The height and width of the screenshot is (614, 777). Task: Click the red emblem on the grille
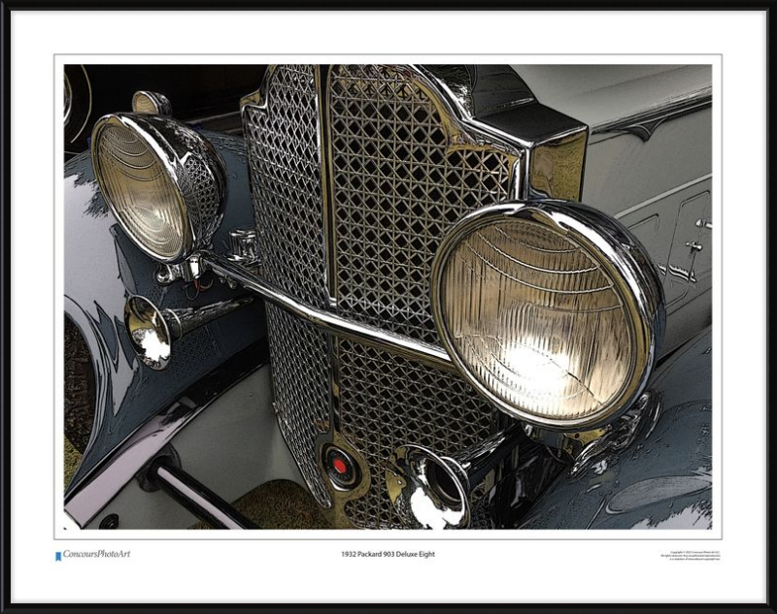[x=340, y=466]
